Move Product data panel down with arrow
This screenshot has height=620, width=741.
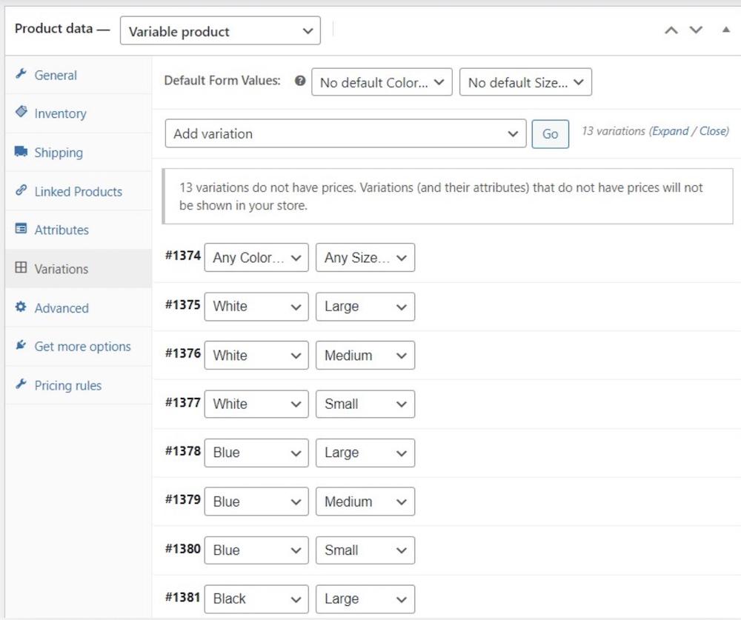696,30
